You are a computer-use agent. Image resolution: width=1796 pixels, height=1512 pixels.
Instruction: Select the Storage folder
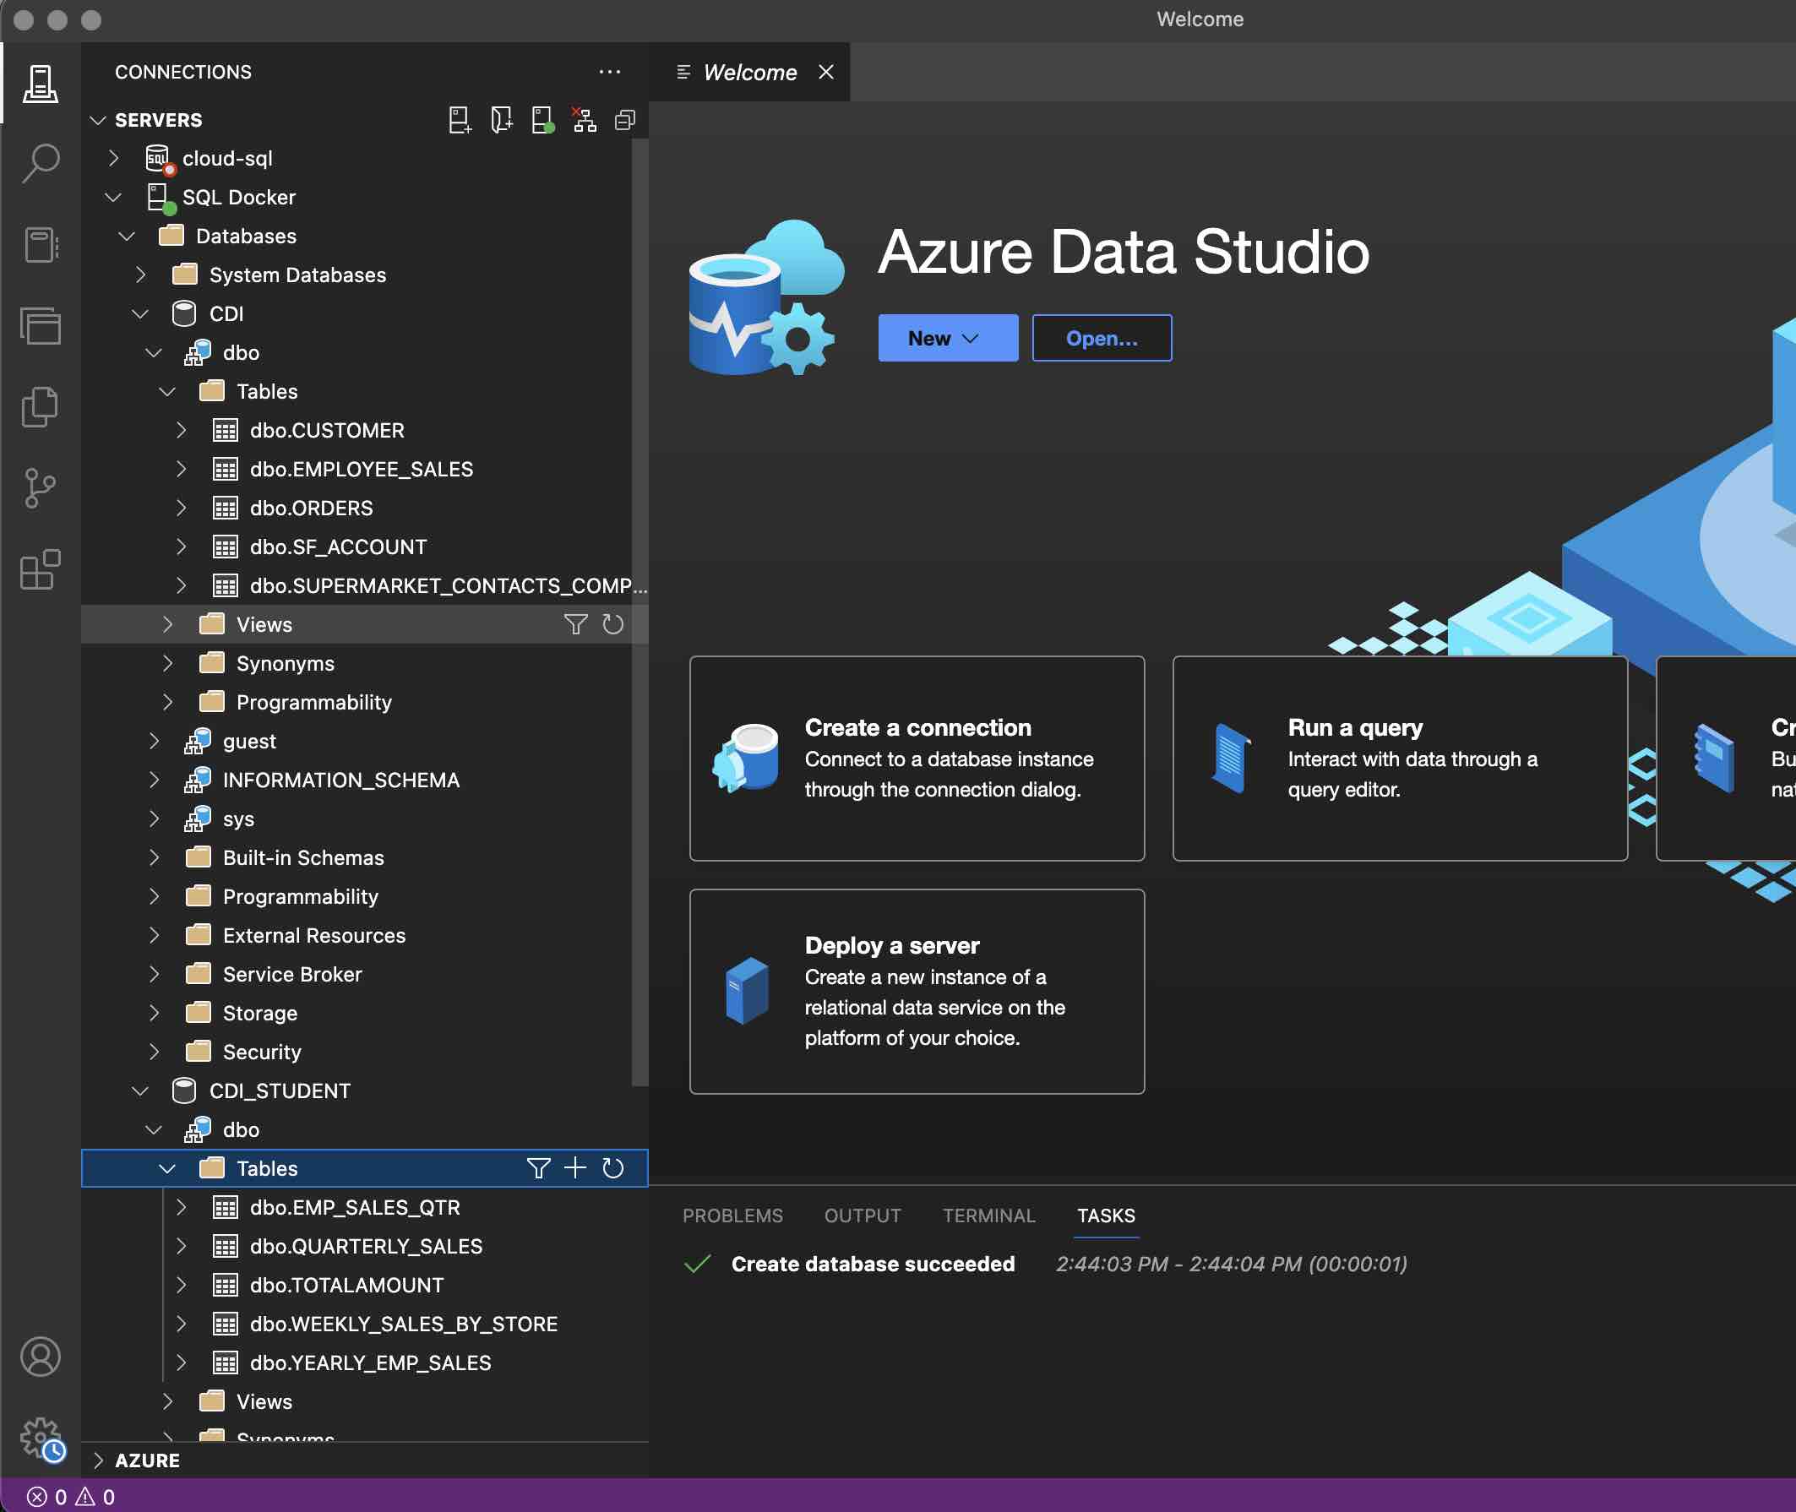pos(259,1013)
